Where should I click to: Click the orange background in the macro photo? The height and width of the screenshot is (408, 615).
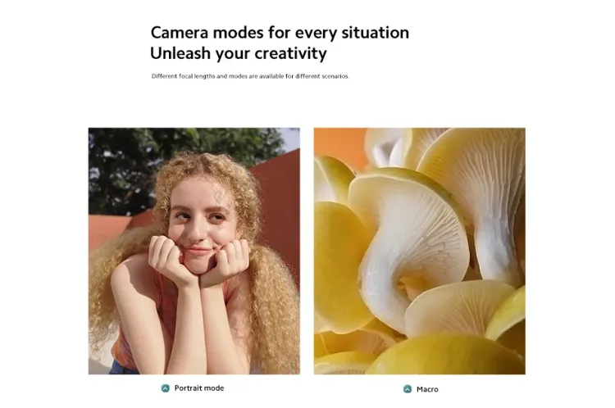[339, 143]
